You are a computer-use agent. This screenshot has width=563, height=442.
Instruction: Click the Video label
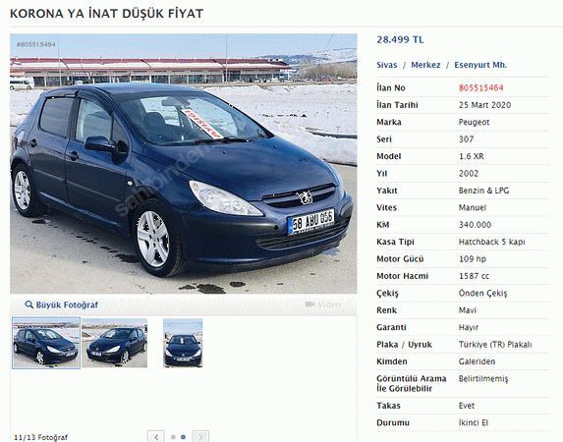(329, 304)
